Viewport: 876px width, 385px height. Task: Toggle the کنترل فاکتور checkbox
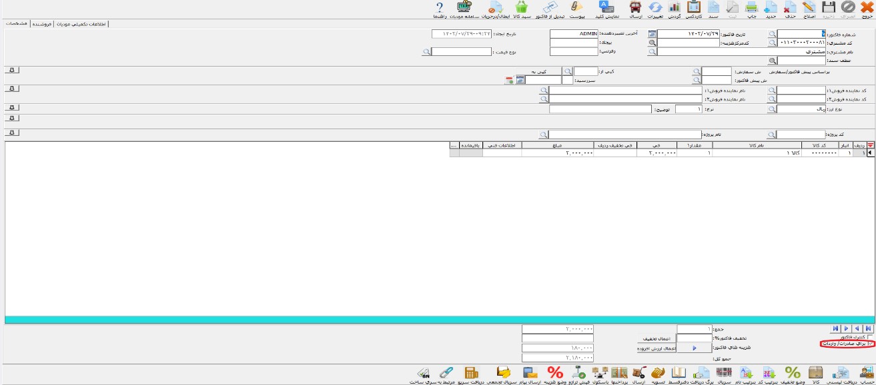(869, 336)
